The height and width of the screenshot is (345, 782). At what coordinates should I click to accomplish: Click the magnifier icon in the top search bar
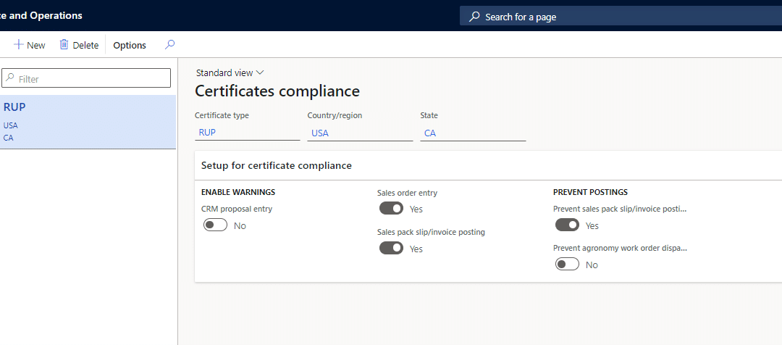[474, 16]
